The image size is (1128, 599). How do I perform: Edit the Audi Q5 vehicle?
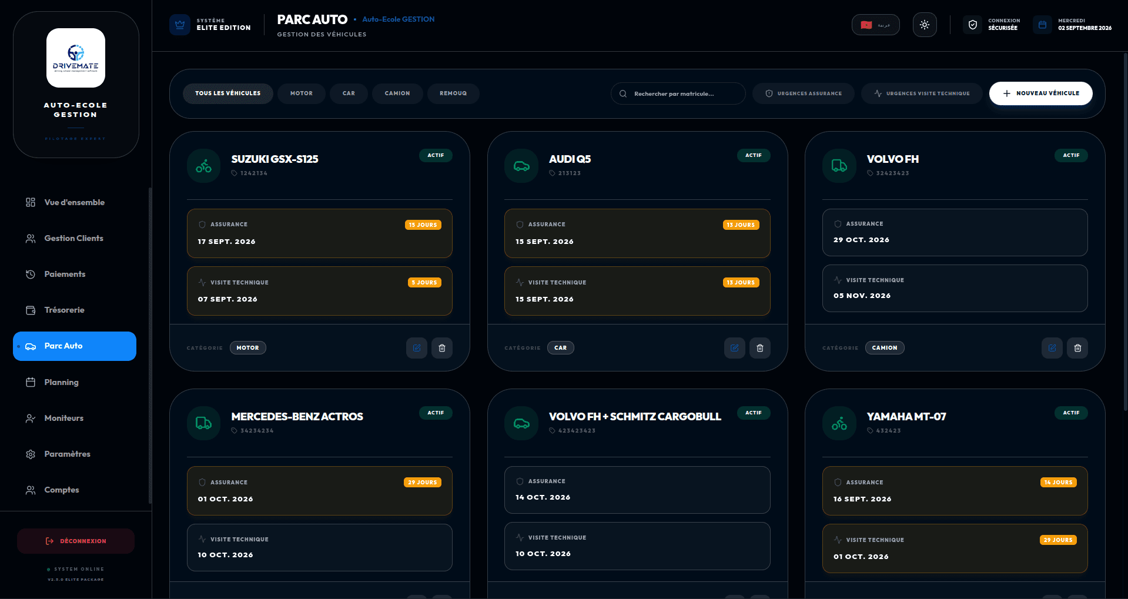click(735, 348)
